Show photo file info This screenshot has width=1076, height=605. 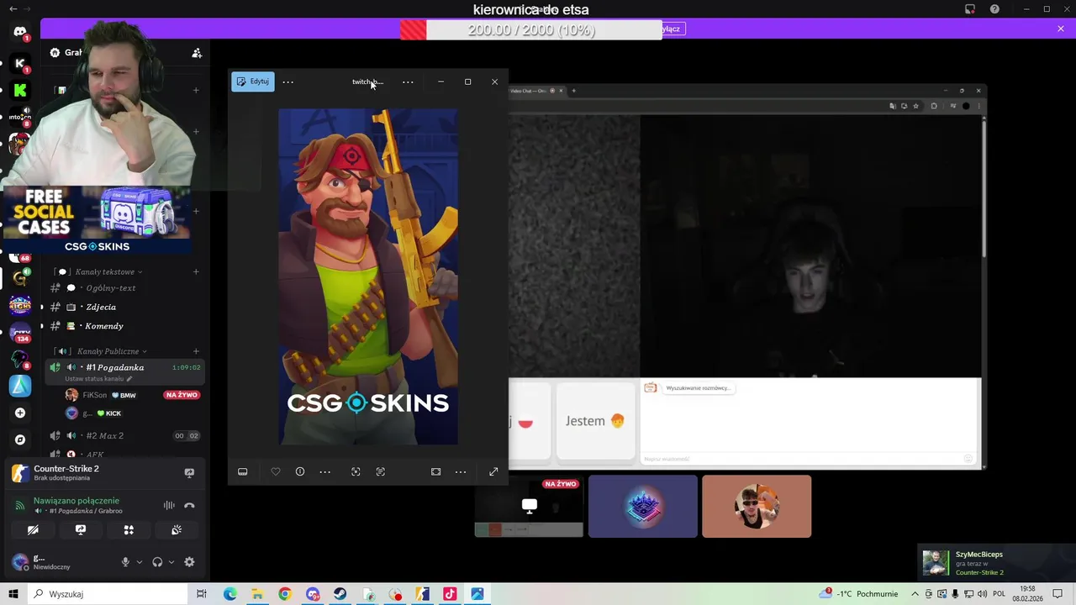(x=300, y=472)
